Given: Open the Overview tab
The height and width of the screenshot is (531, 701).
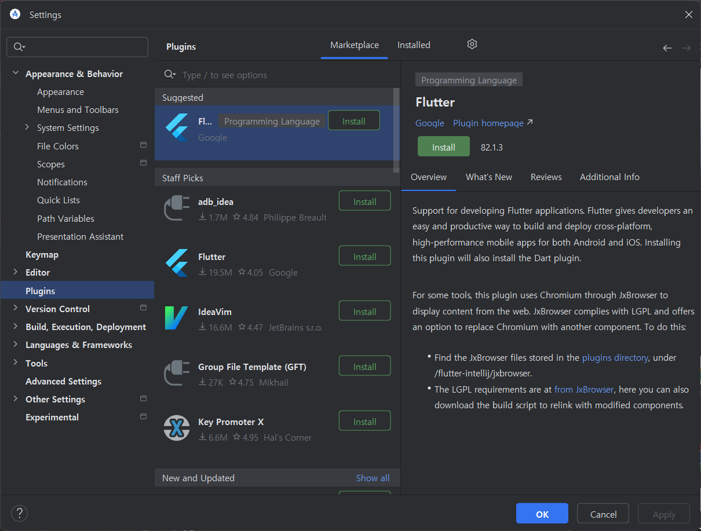Looking at the screenshot, I should pyautogui.click(x=429, y=177).
